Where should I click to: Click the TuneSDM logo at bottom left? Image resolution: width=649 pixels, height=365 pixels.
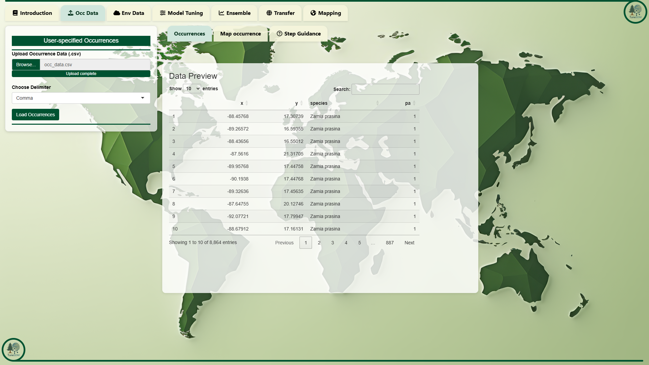14,349
